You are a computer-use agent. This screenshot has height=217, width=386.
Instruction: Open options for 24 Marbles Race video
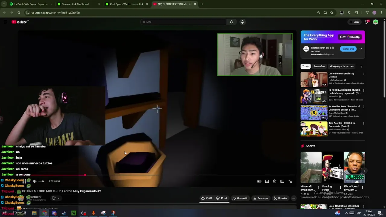click(364, 107)
